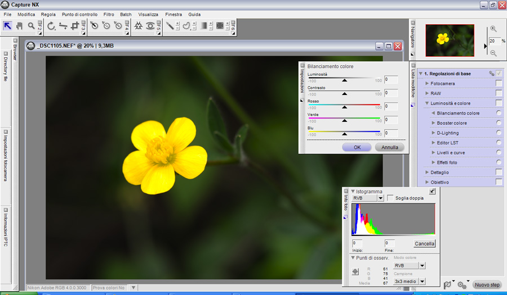The width and height of the screenshot is (507, 295).
Task: Select the Selection Gradient tool
Action: click(203, 25)
